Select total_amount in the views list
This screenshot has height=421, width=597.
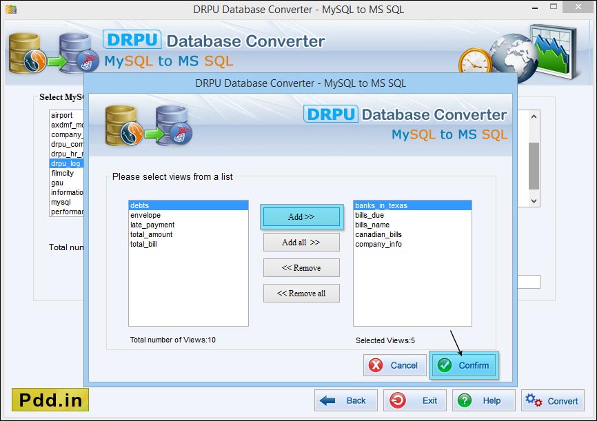(188, 234)
